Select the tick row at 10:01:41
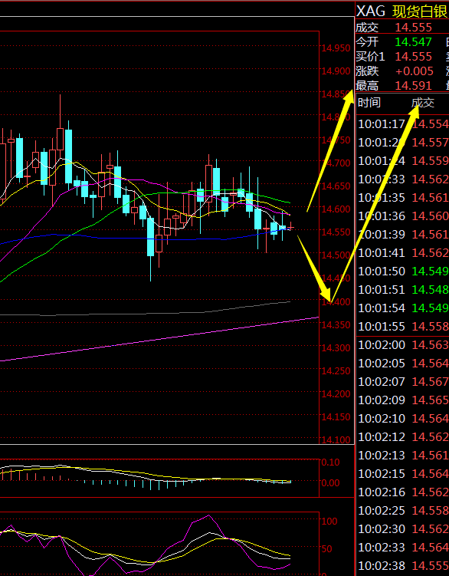Screen dimensions: 449x576 [x=403, y=253]
